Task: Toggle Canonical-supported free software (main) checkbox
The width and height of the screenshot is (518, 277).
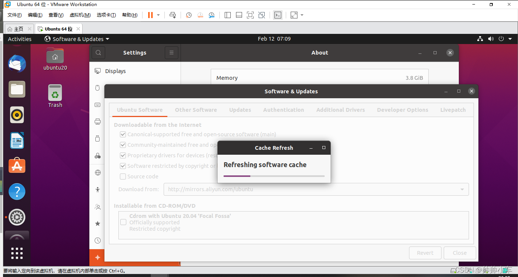Action: tap(123, 134)
